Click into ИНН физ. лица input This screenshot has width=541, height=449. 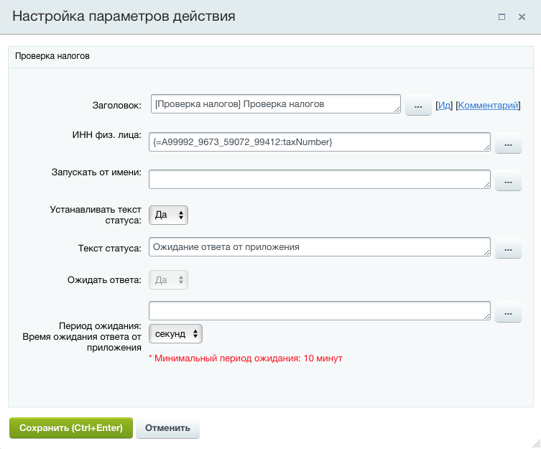(x=319, y=142)
